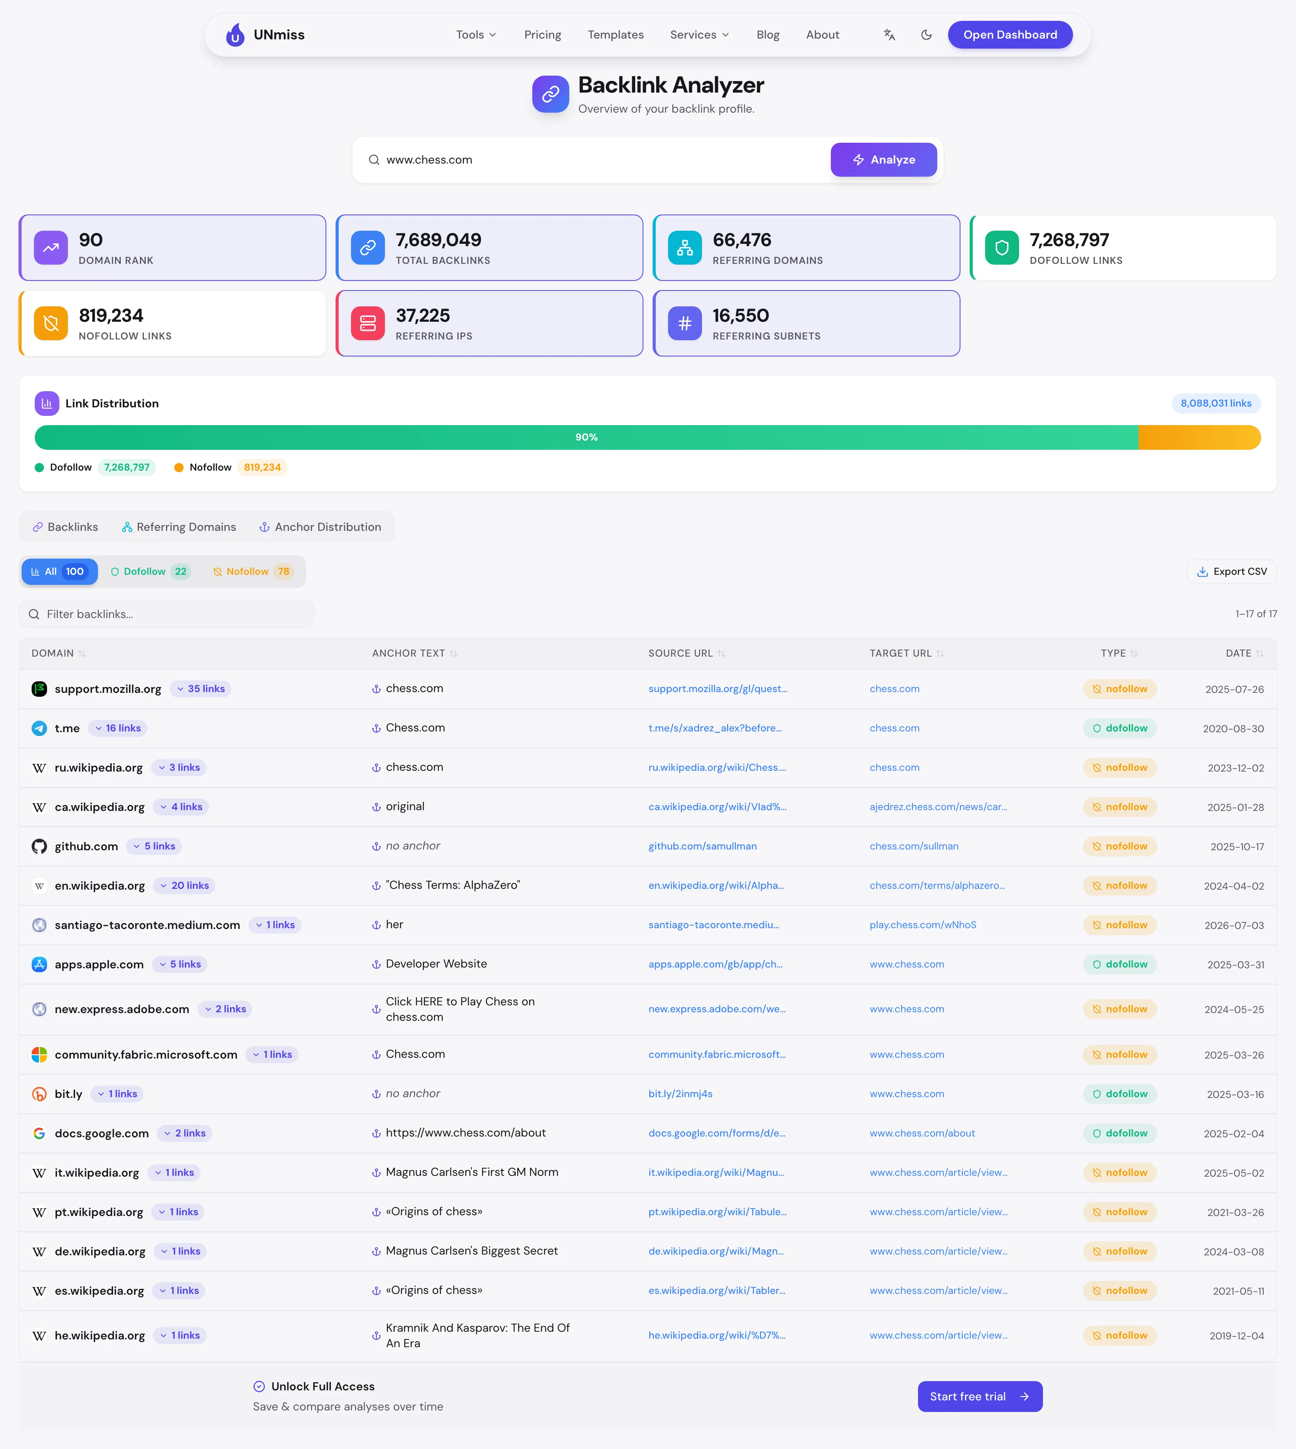Click the Backlink Analyzer chain icon

[x=550, y=94]
